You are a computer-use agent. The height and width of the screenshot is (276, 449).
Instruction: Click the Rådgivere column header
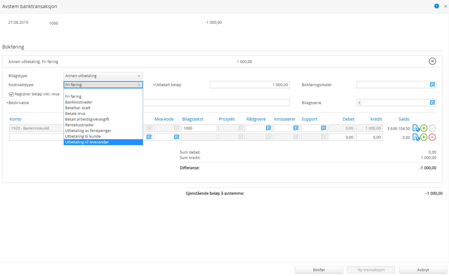256,119
